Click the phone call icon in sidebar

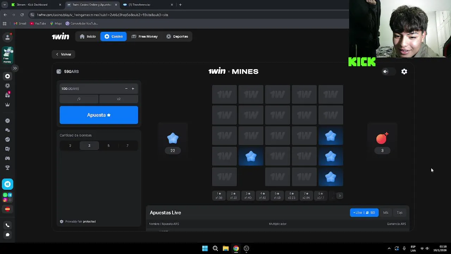[x=7, y=225]
